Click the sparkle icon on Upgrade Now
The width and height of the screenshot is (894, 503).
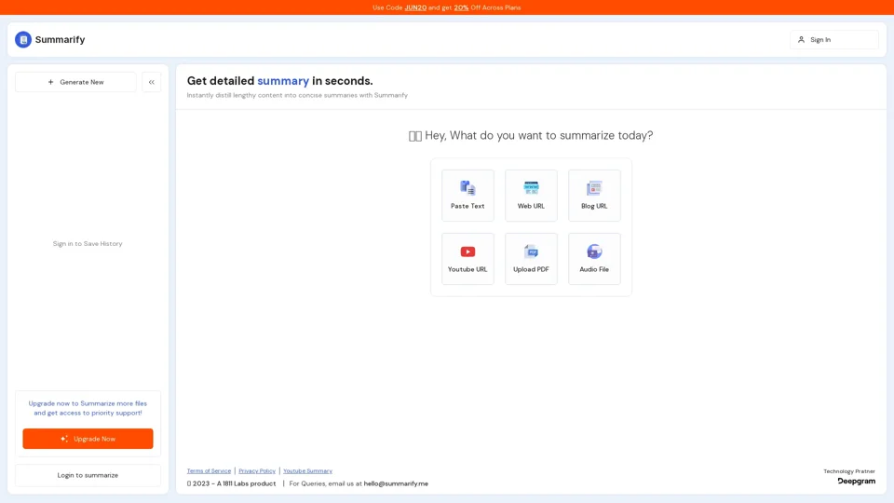pyautogui.click(x=64, y=439)
